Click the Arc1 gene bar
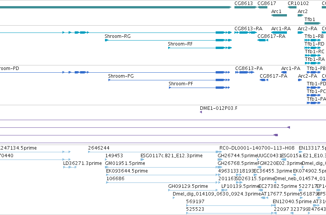326x215 pixels. (x=279, y=15)
